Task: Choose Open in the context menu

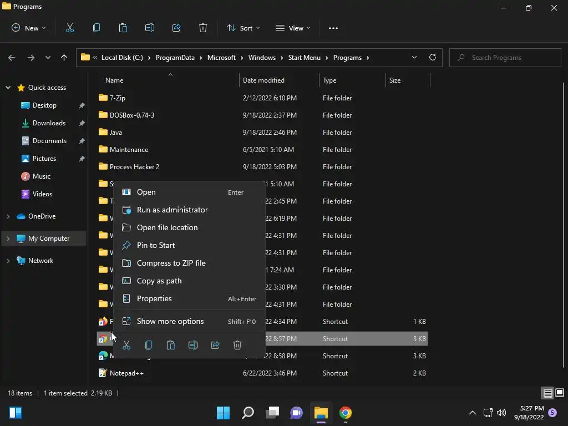Action: point(190,192)
